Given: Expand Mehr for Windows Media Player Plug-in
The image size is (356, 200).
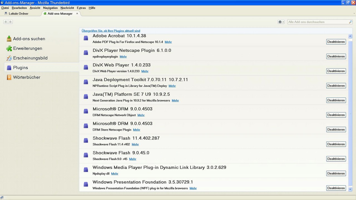Looking at the screenshot, I should (115, 174).
